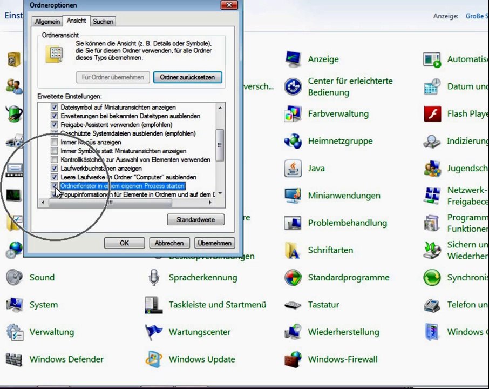Screen dimensions: 489x389
Task: Open the Minianwendungen icon
Action: click(x=293, y=196)
